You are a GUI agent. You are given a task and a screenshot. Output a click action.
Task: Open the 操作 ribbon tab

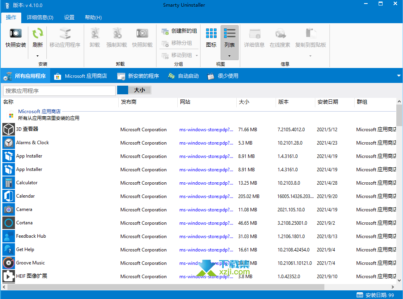pos(11,17)
